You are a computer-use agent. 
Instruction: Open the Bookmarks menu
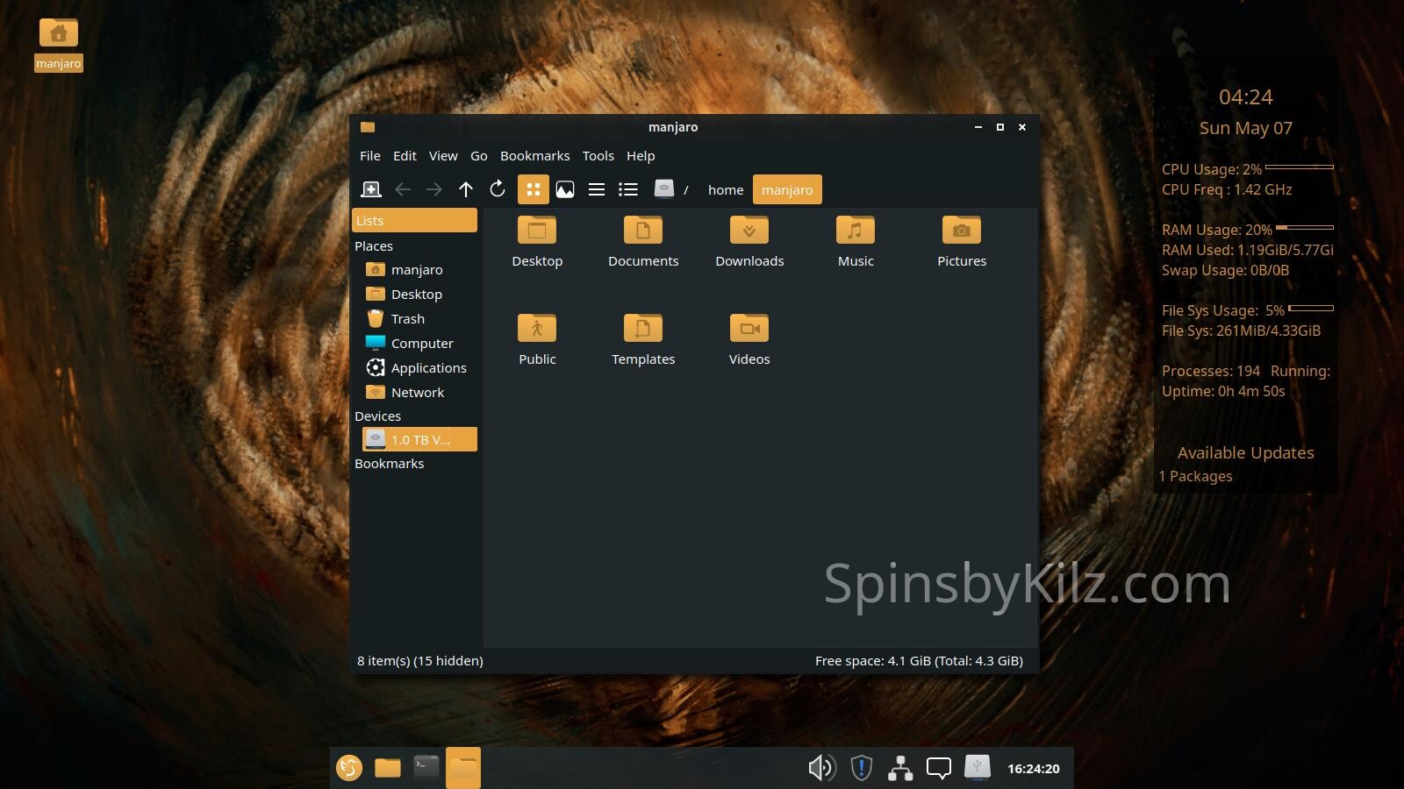pos(534,156)
